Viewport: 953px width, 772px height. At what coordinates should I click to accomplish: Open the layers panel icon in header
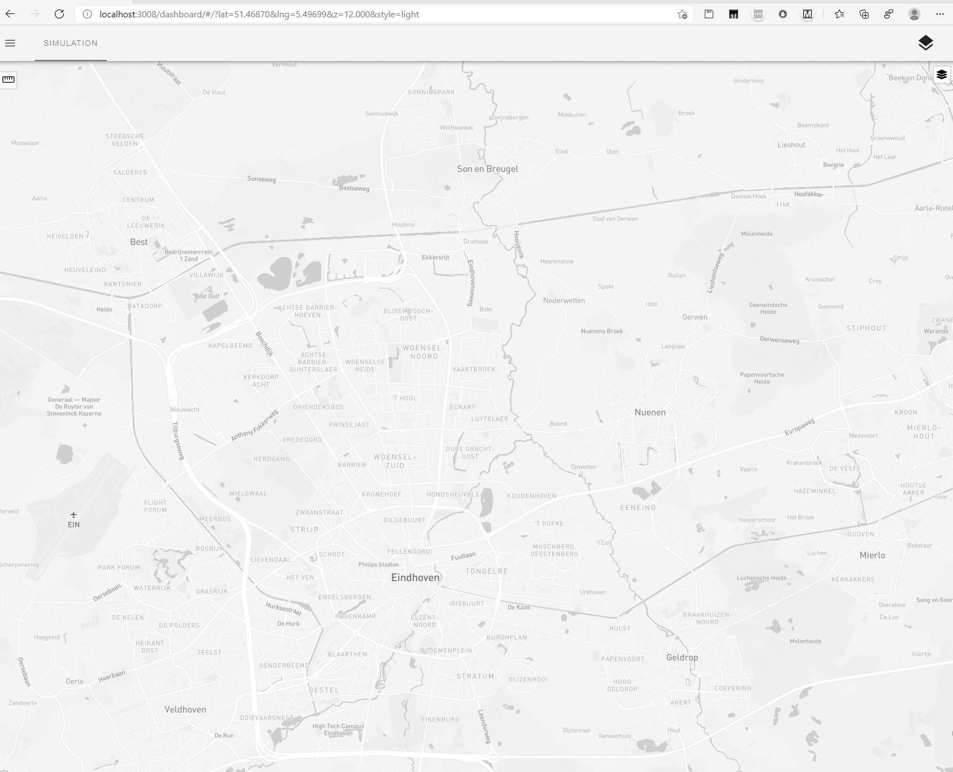(x=926, y=43)
